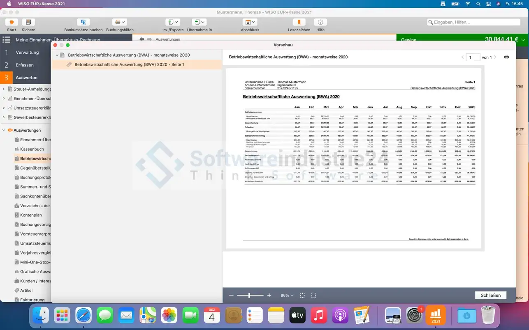Click the Schließen button
Image resolution: width=529 pixels, height=330 pixels.
coord(490,295)
